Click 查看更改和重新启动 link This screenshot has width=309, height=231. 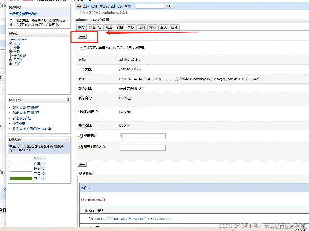coord(23,14)
